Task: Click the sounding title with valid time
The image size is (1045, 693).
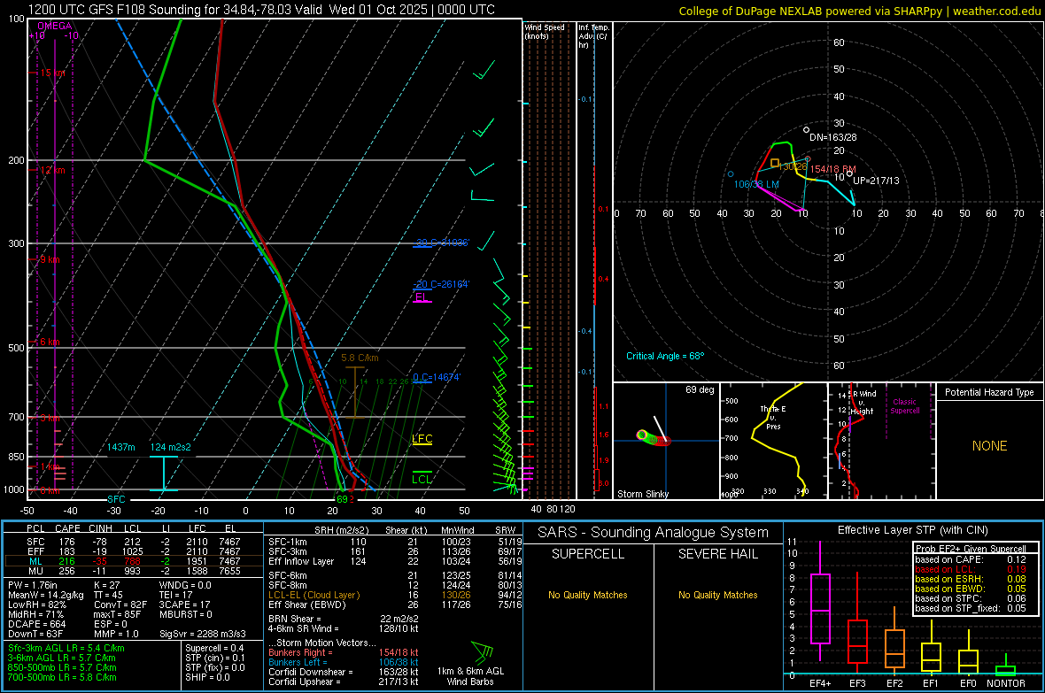Action: tap(261, 10)
